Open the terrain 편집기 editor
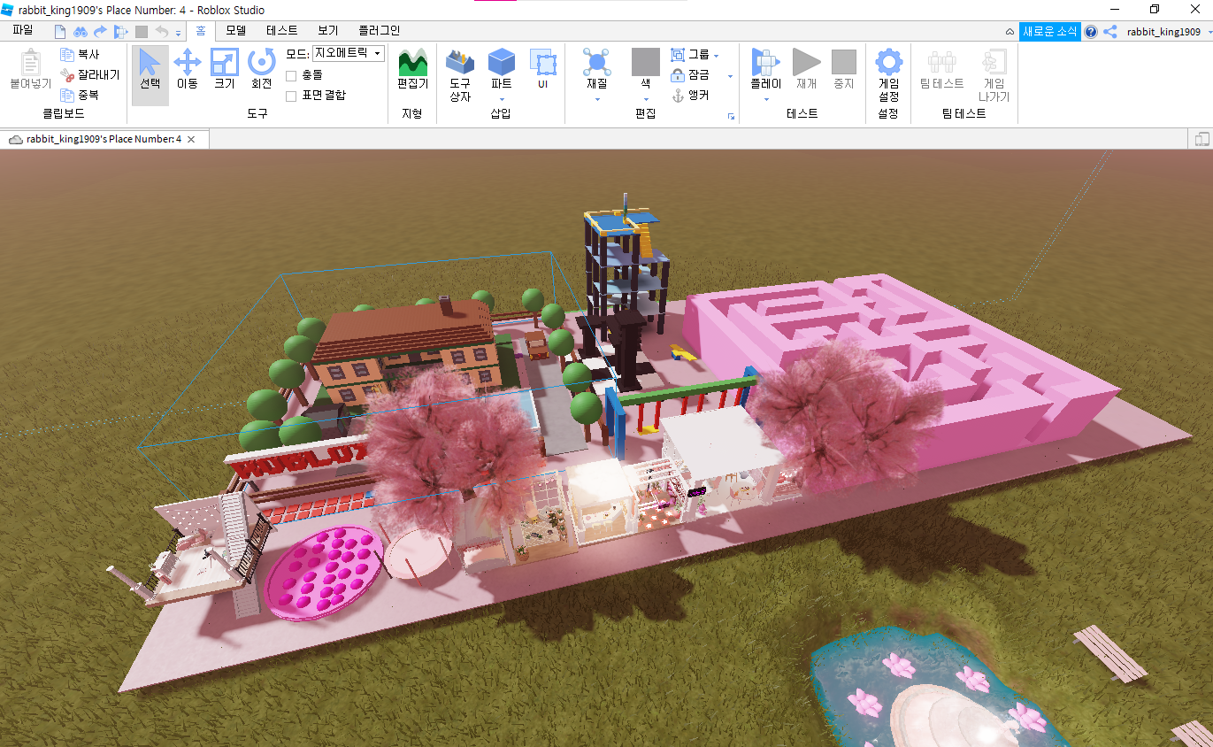1213x747 pixels. [x=412, y=70]
